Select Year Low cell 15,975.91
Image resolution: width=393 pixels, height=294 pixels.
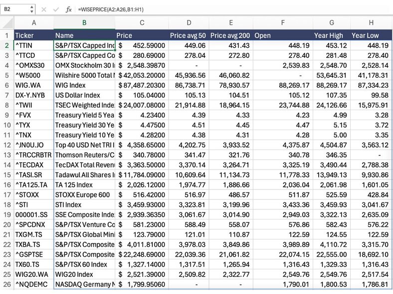pos(371,105)
